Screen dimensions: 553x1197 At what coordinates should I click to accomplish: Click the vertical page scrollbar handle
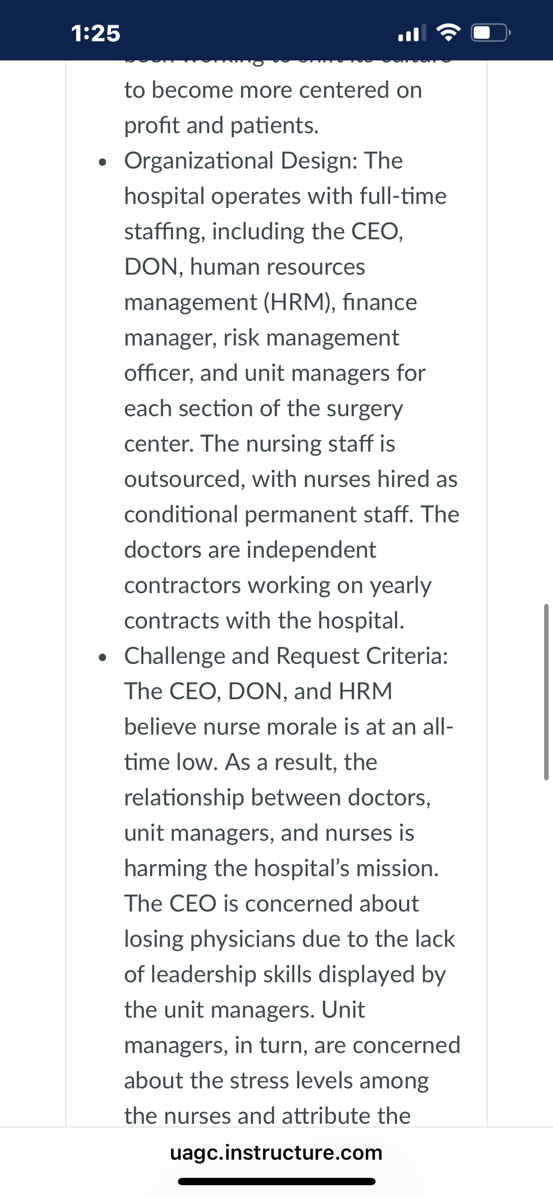point(546,692)
